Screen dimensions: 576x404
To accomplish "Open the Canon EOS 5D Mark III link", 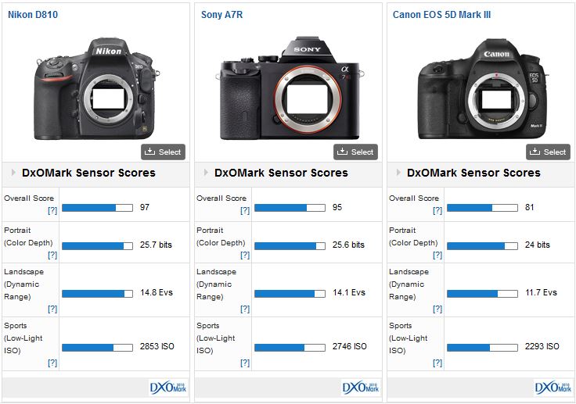I will point(441,15).
